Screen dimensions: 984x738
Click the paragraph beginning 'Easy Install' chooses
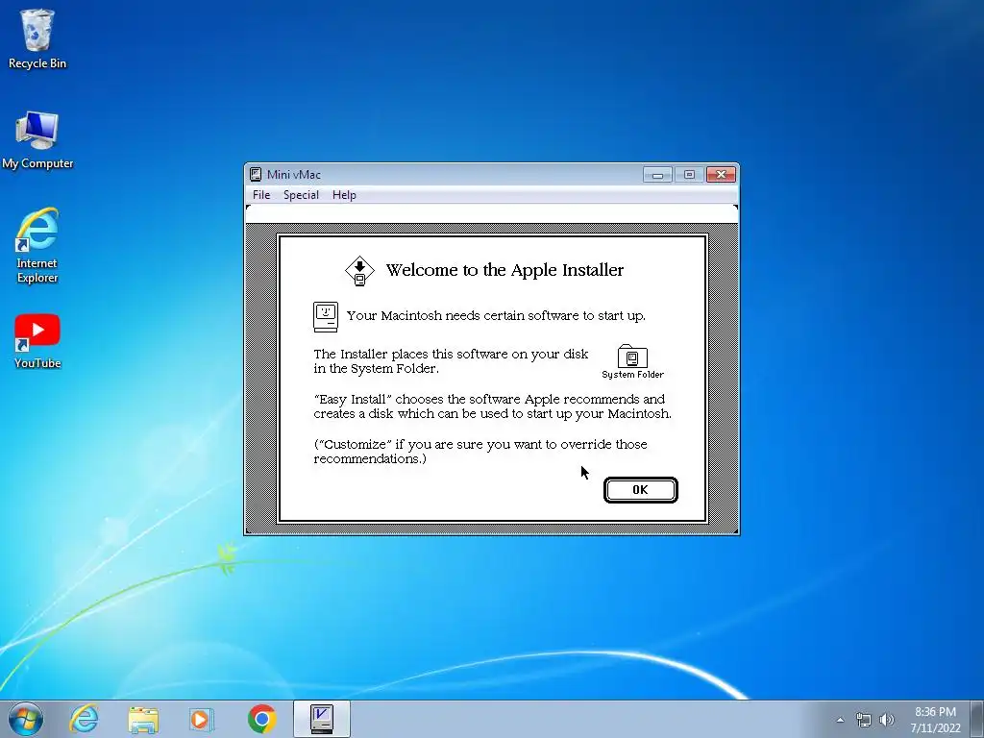(x=493, y=406)
